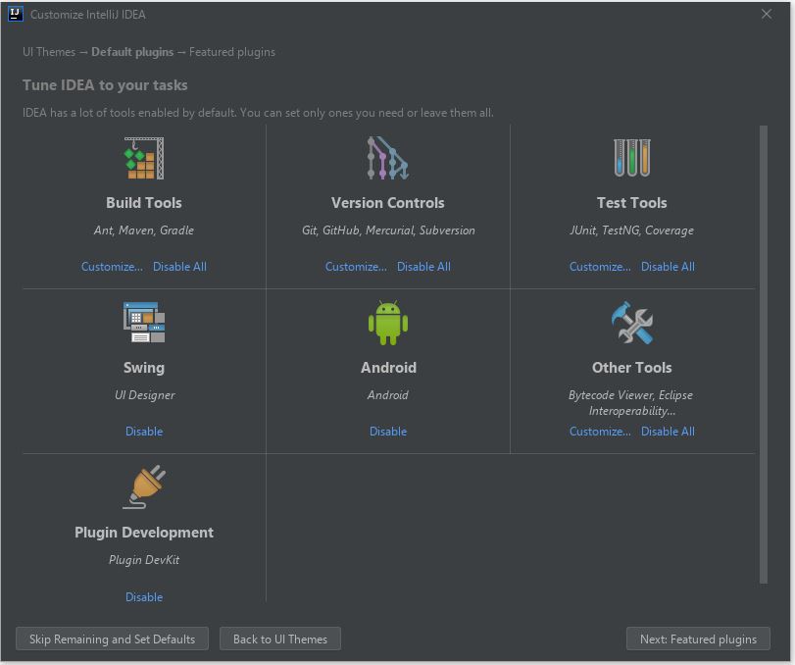Click 'Bytecode Viewer, Eclipse Interoperability...' text
Viewport: 795px width, 665px height.
[631, 403]
